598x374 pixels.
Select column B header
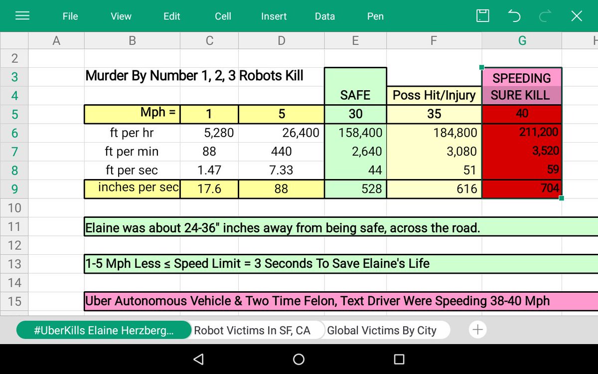(x=132, y=41)
